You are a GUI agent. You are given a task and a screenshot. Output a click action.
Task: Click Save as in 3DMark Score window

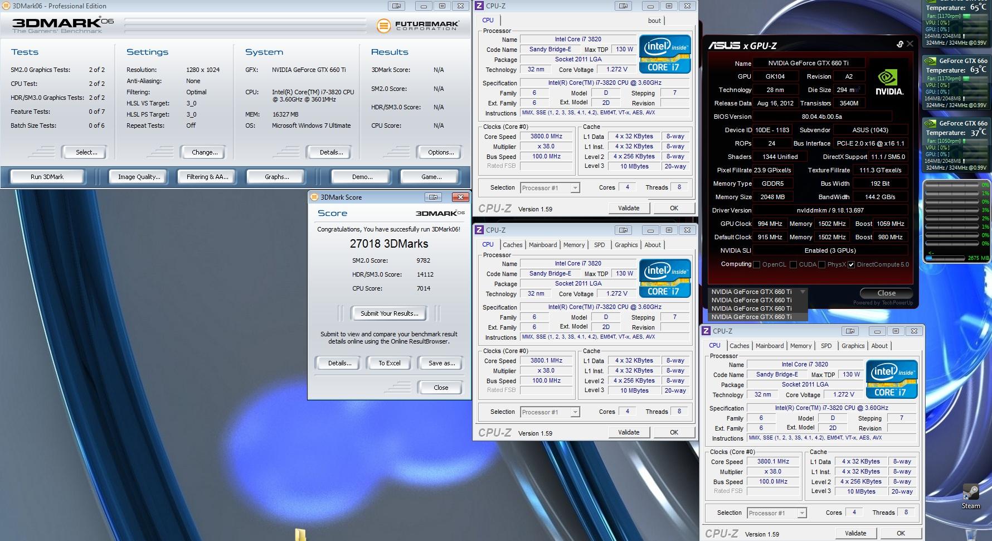pos(441,363)
